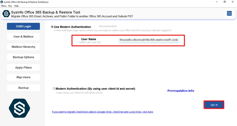The height and width of the screenshot is (126, 237).
Task: Focus the User Name input field
Action: [149, 40]
